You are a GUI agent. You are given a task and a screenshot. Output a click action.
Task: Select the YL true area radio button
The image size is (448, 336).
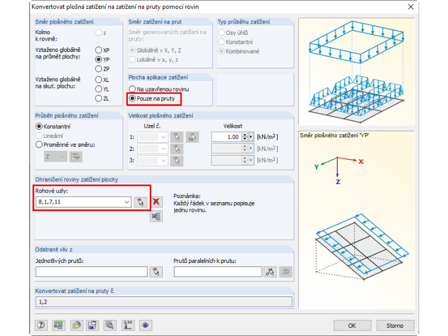(98, 89)
